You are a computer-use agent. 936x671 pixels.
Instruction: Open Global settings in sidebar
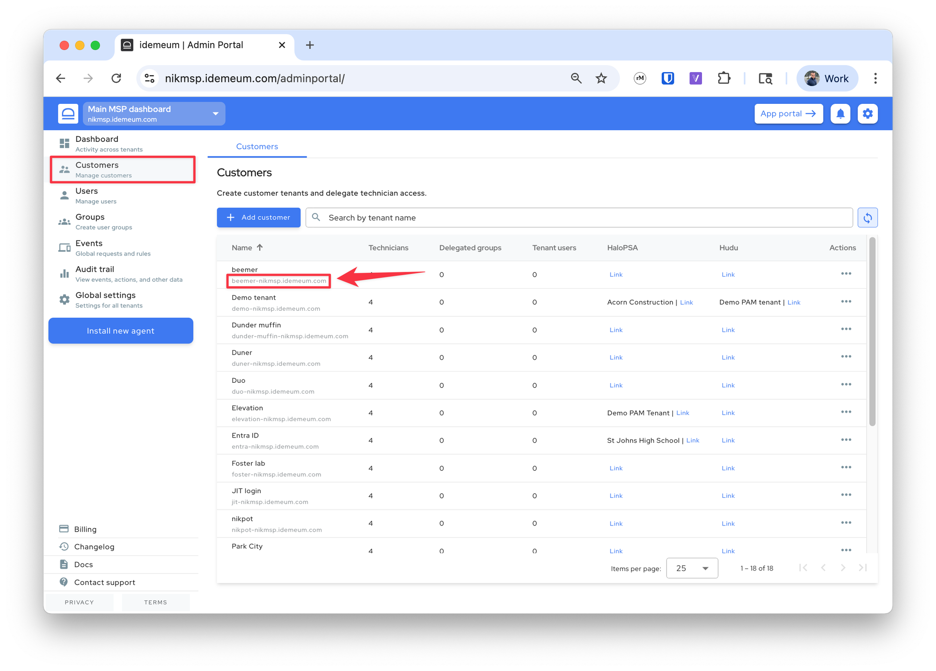point(123,300)
